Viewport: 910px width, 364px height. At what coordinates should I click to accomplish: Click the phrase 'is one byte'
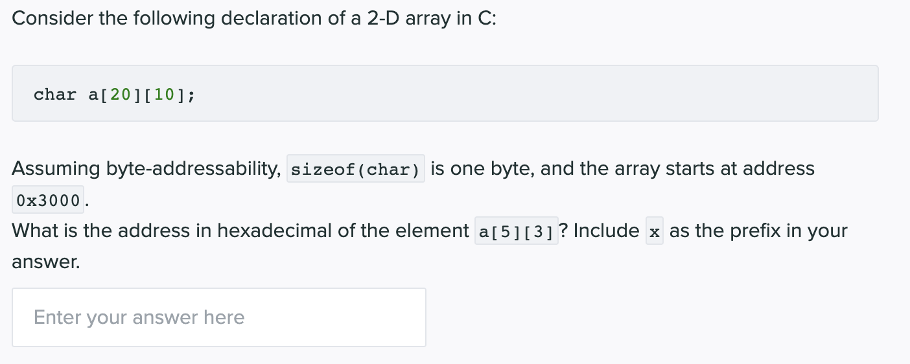[x=482, y=169]
